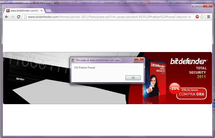The height and width of the screenshot is (138, 215).
Task: Bookmark the page with the star icon
Action: [x=202, y=17]
